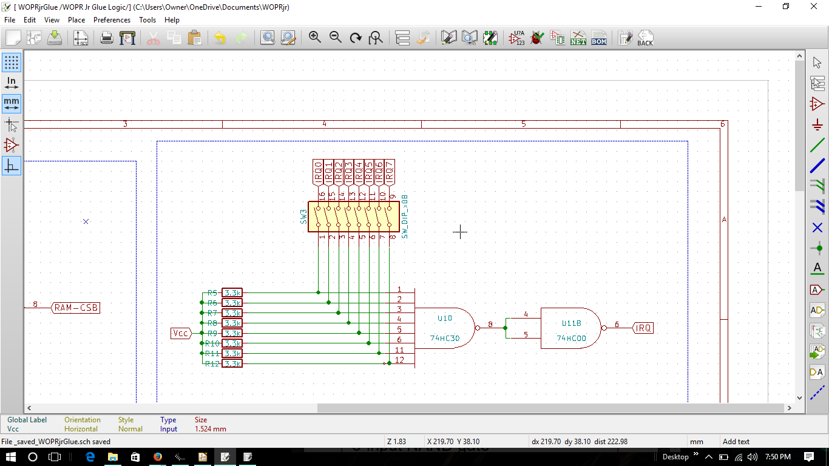The width and height of the screenshot is (829, 466).
Task: Select the Place wire tool
Action: (817, 145)
